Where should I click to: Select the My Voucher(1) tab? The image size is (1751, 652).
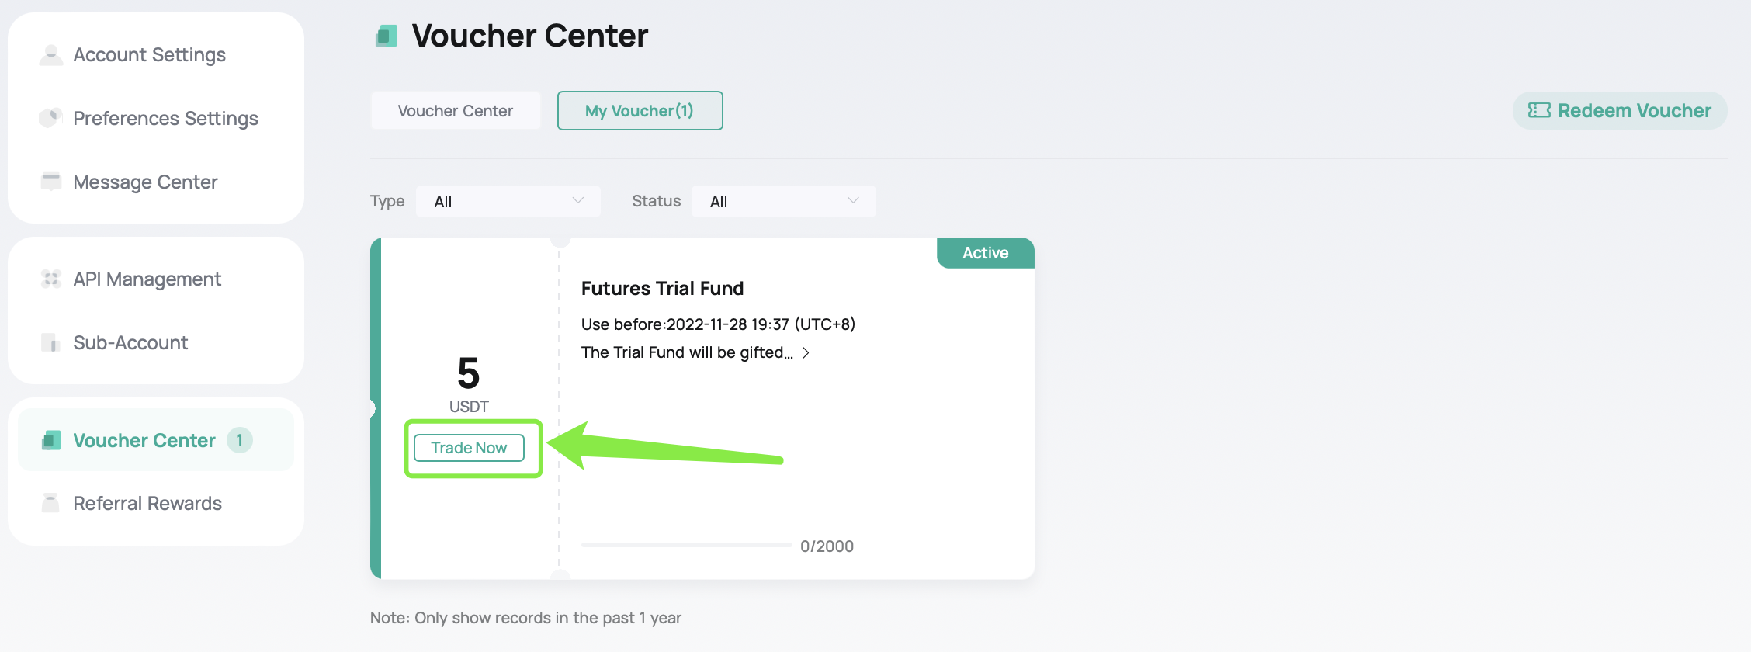coord(640,111)
